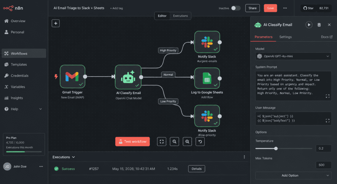Select Notify Slack #low-priority node
The width and height of the screenshot is (337, 184).
207,116
